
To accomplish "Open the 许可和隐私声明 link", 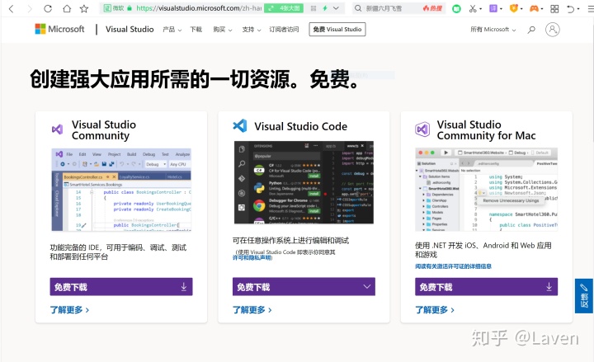I will [x=252, y=257].
